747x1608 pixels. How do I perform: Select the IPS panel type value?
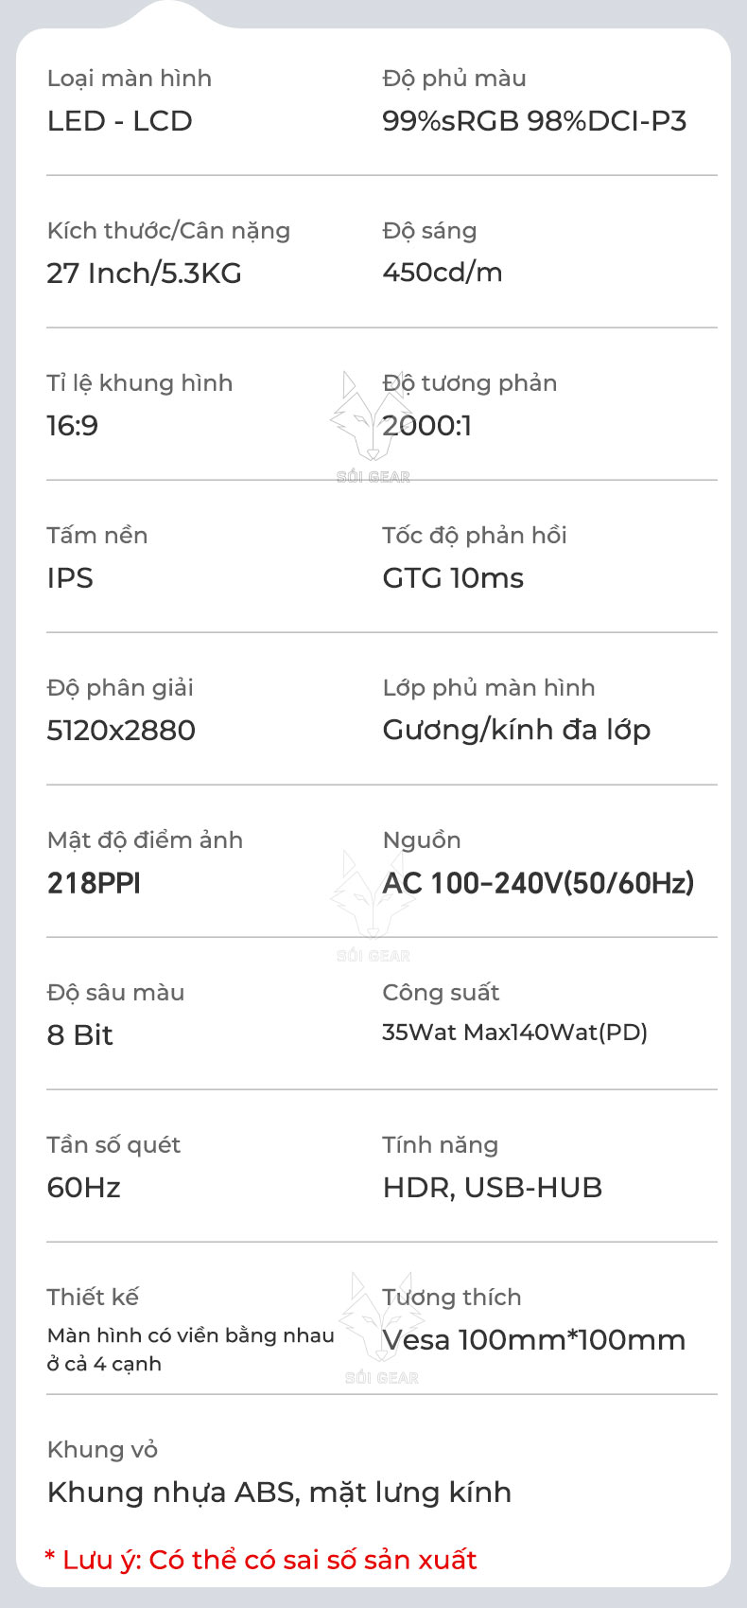click(70, 578)
